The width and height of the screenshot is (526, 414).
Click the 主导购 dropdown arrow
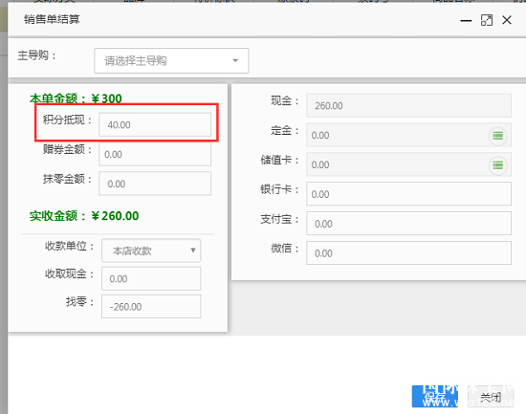tap(235, 61)
